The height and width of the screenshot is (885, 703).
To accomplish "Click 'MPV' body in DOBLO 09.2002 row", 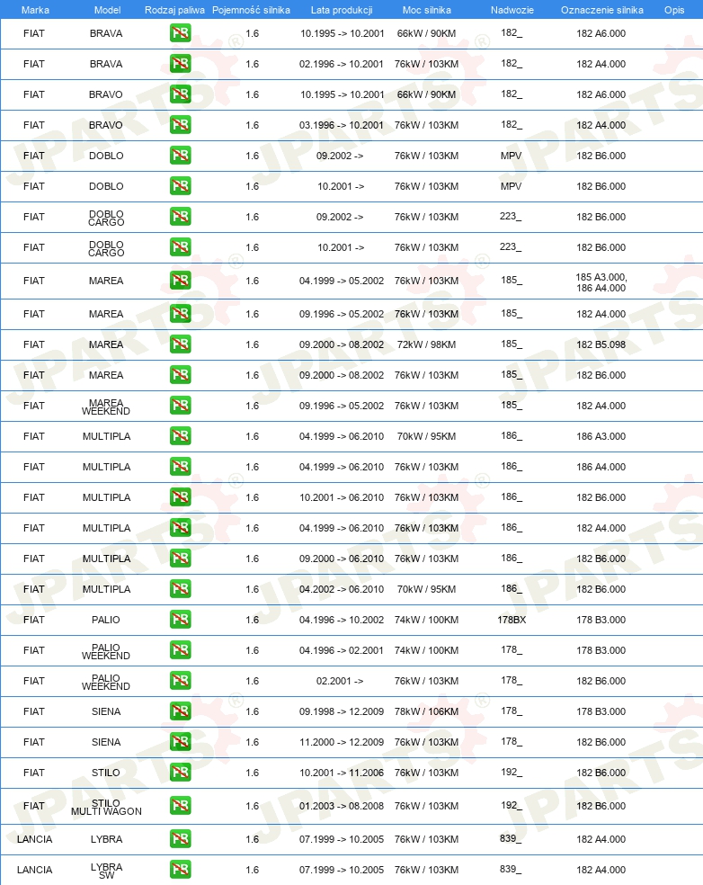I will click(512, 156).
